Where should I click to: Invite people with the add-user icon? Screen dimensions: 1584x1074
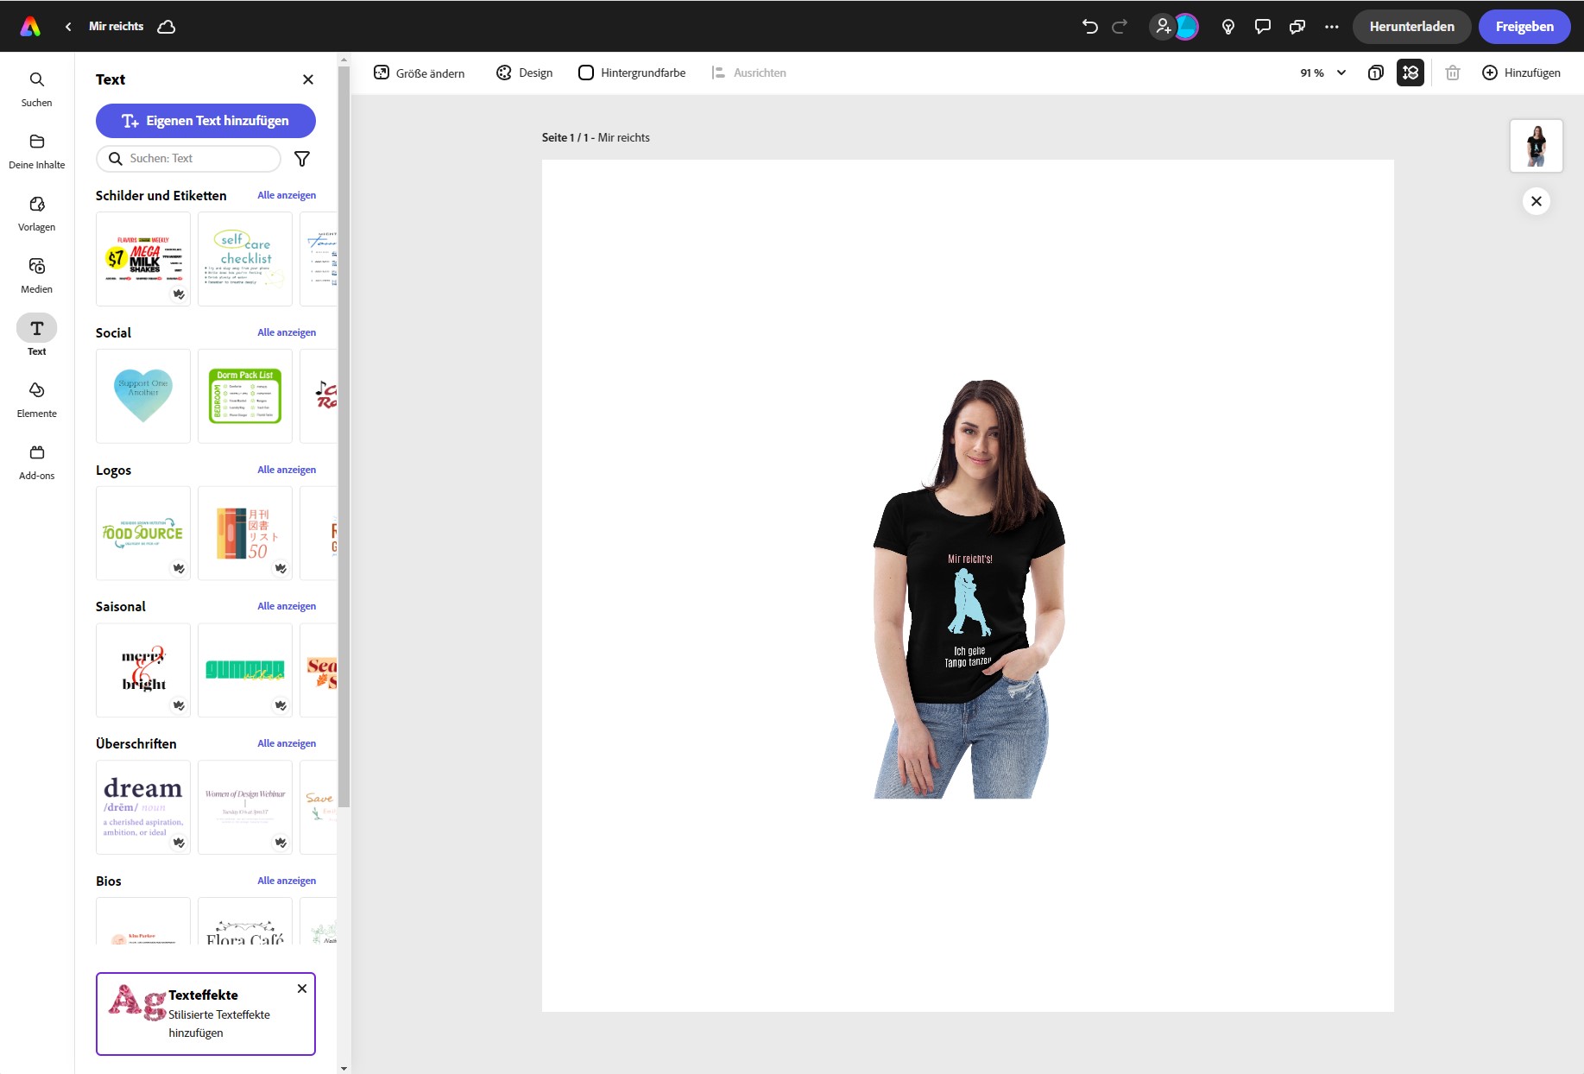point(1163,27)
